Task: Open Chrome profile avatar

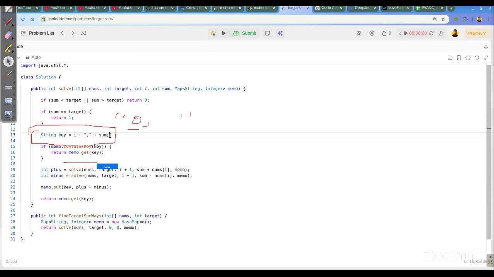Action: (x=479, y=19)
